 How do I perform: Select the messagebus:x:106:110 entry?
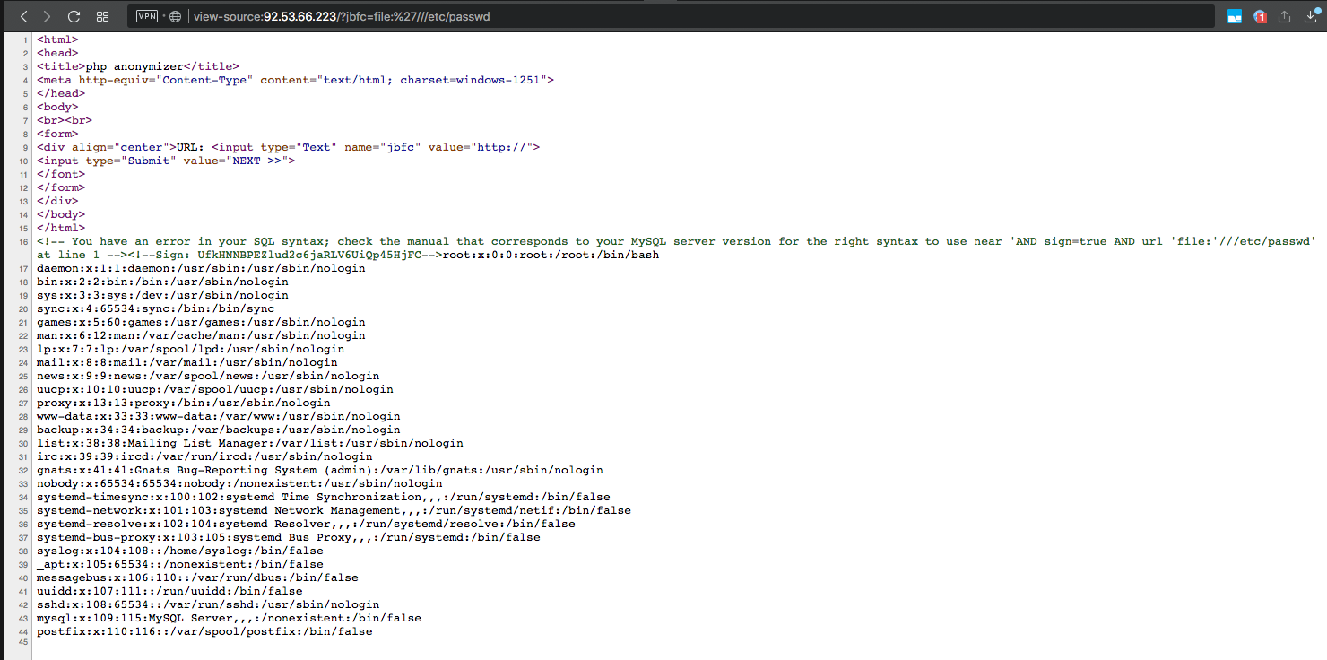[197, 577]
